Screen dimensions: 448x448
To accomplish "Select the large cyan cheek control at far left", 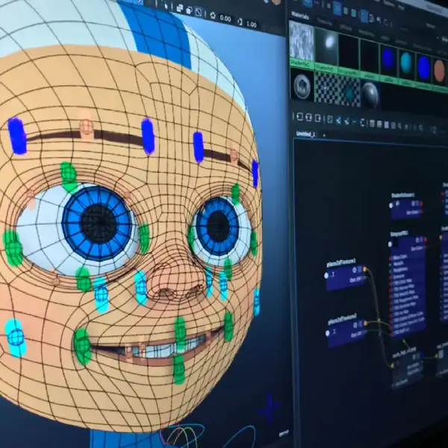I will pyautogui.click(x=16, y=337).
